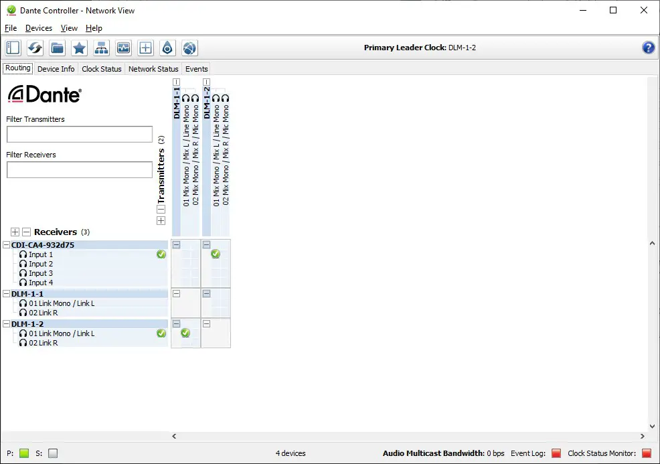Click the 4 devices status text
Screen dimensions: 660x464
291,453
